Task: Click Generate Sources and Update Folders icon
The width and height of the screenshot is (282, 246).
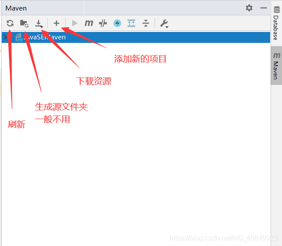Action: click(x=24, y=23)
